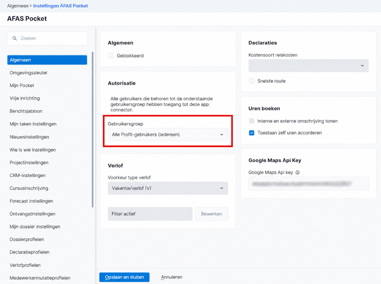
Task: Open Mijn taken instellingen
Action: pyautogui.click(x=33, y=124)
